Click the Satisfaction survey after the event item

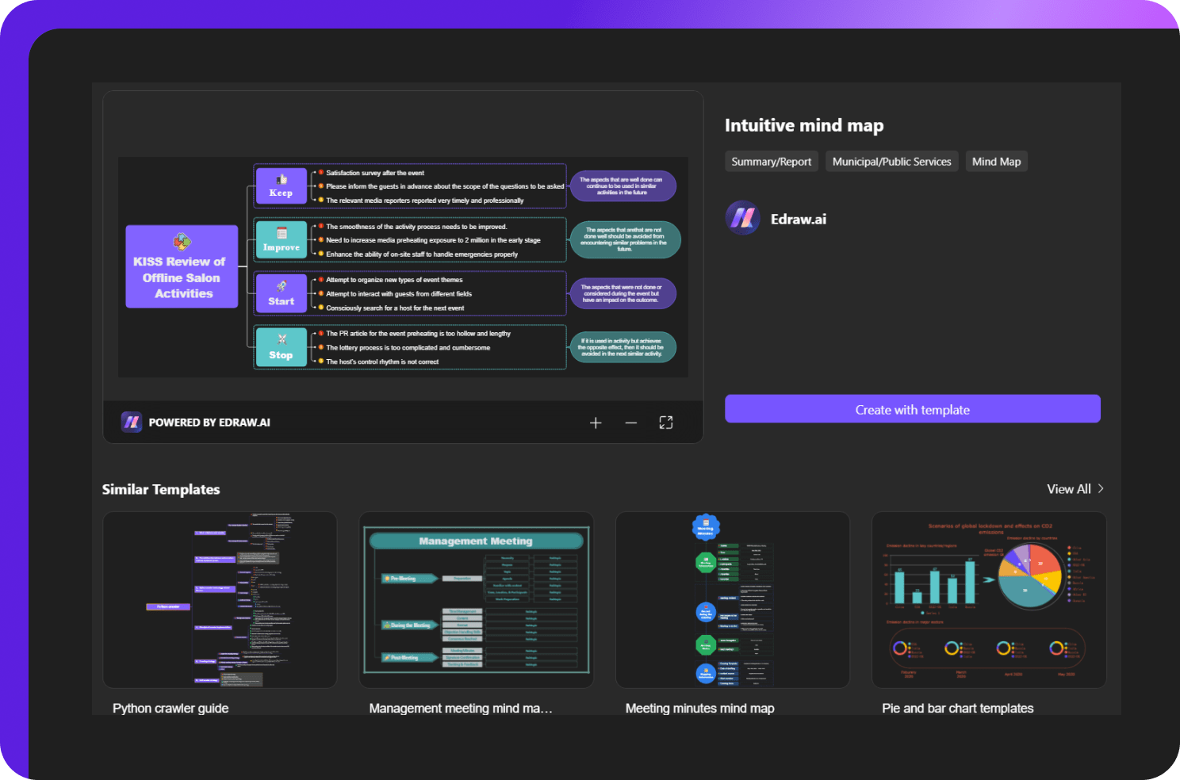click(x=375, y=173)
